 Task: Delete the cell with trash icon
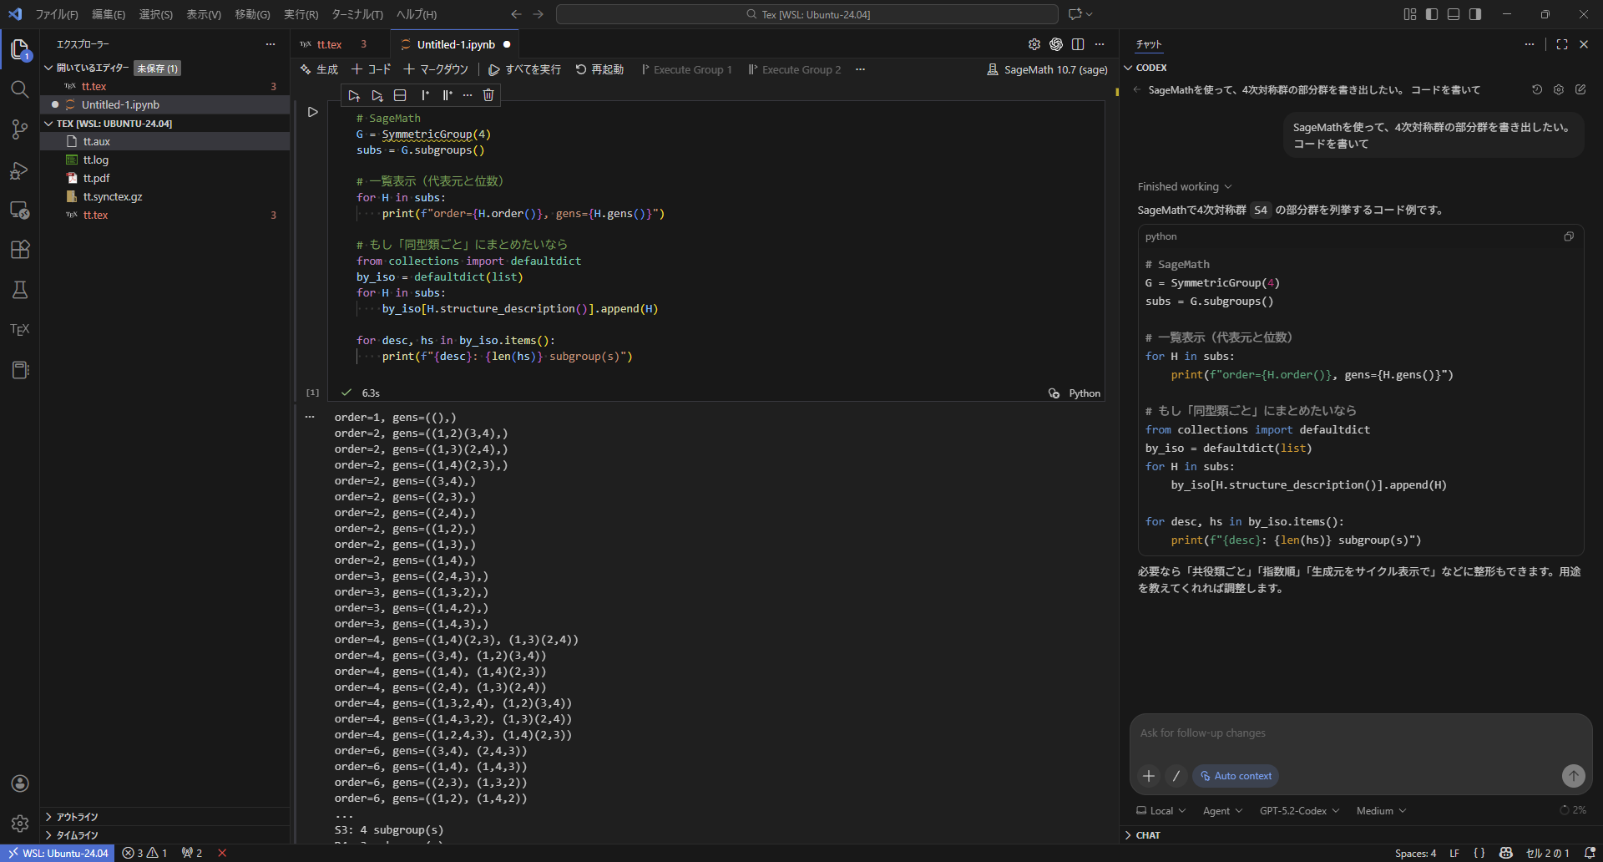click(x=488, y=95)
